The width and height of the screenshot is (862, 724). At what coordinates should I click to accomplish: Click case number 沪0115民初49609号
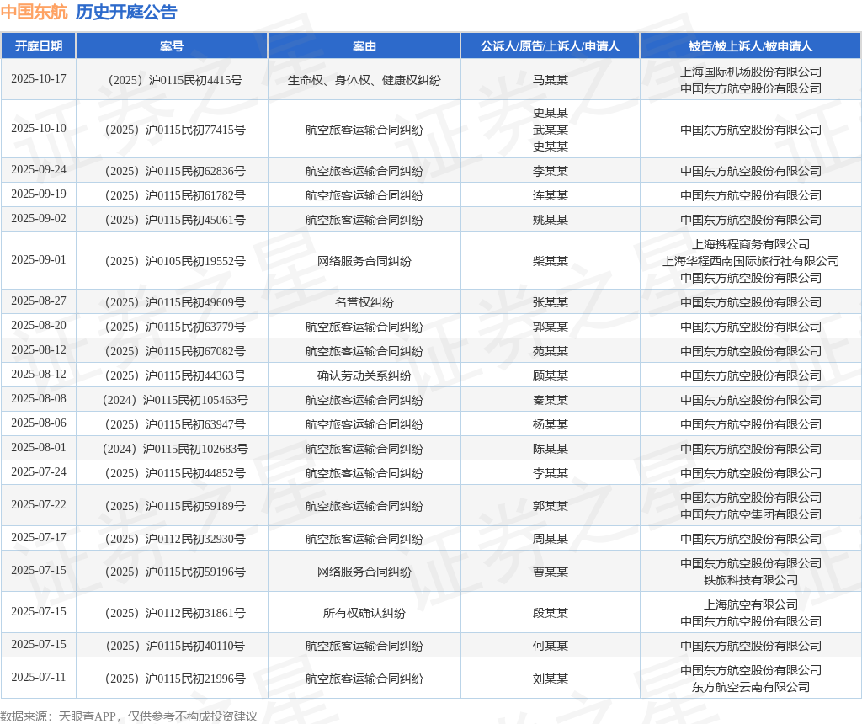(175, 302)
